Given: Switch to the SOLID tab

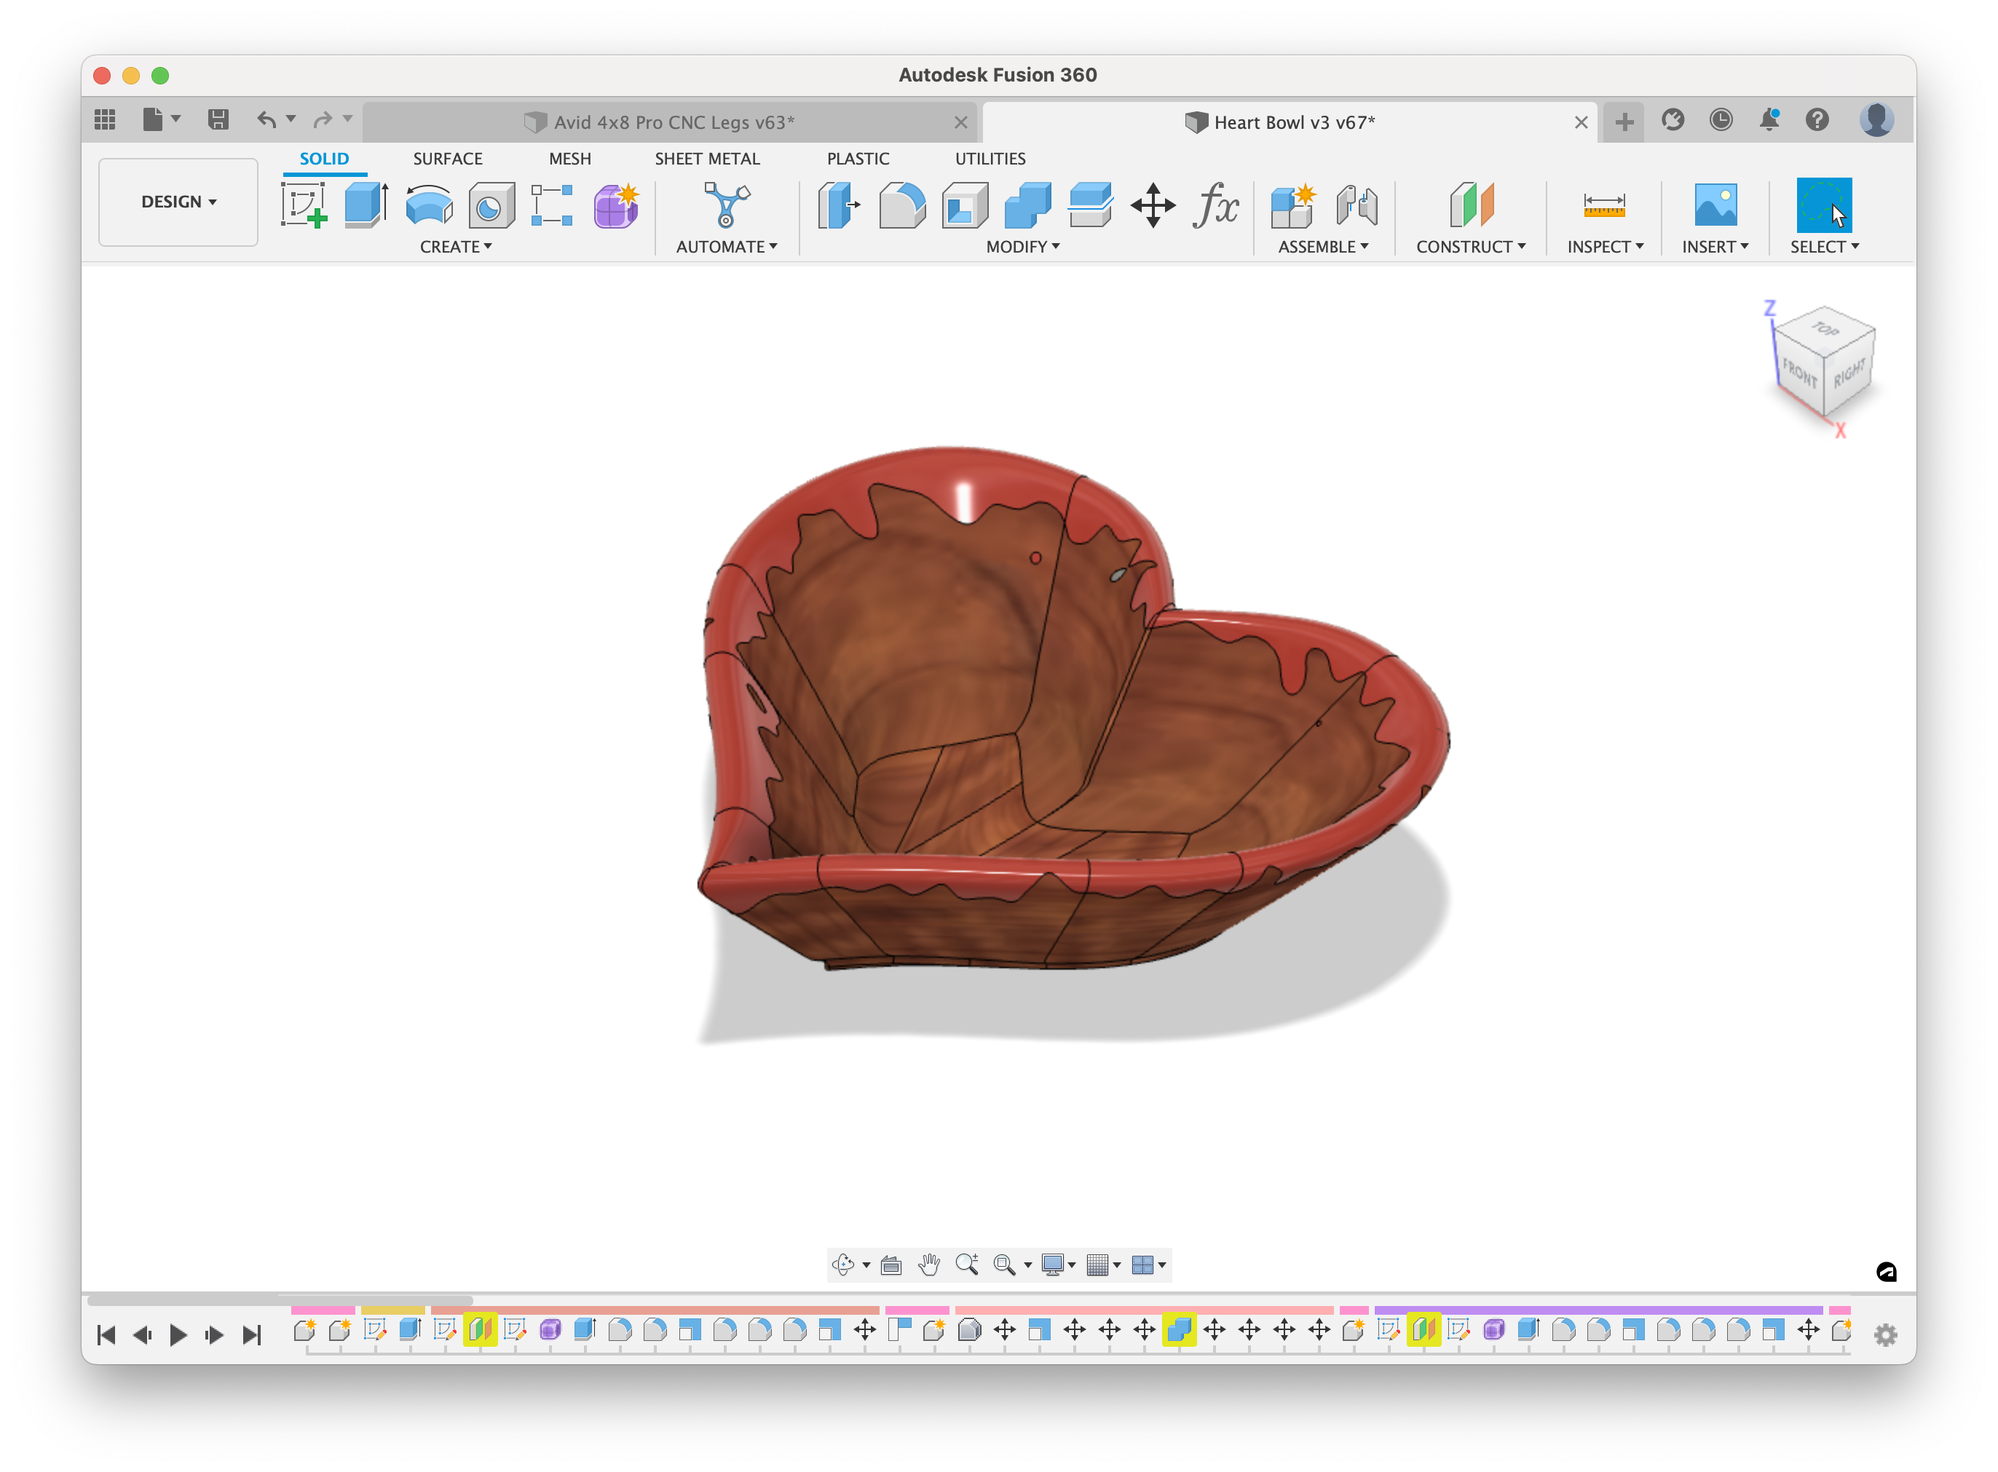Looking at the screenshot, I should (323, 159).
